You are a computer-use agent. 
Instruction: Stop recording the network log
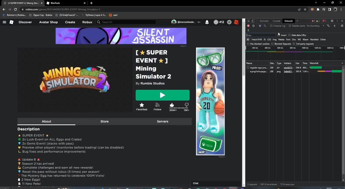click(x=248, y=26)
